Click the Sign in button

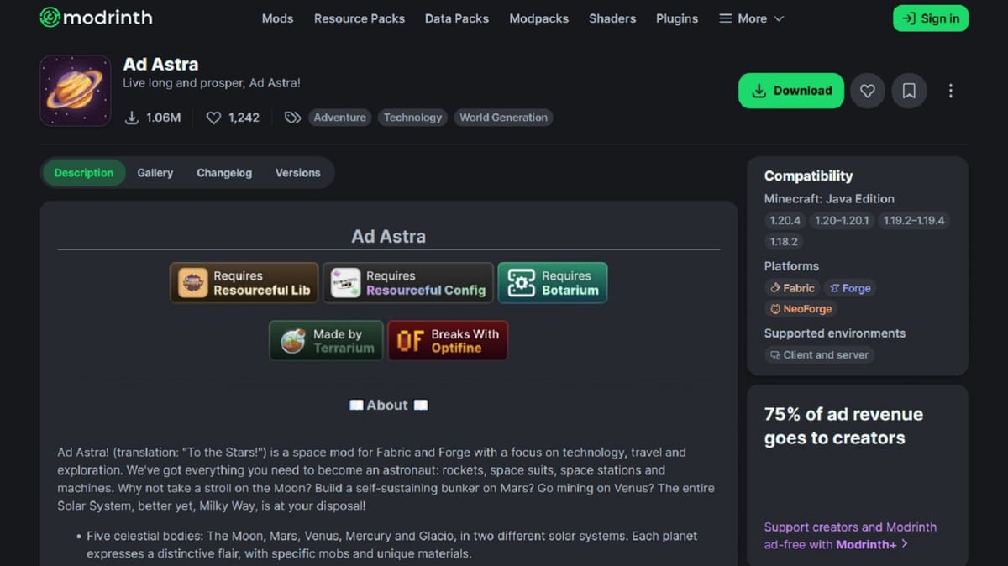pos(930,18)
